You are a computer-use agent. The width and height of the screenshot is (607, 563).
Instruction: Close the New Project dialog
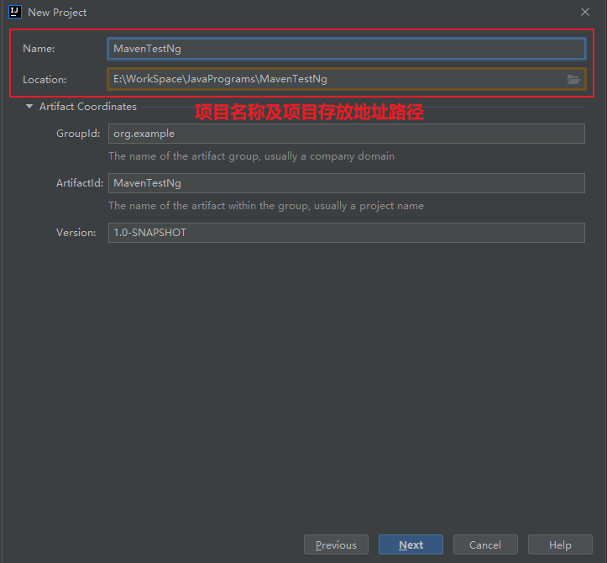coord(585,12)
